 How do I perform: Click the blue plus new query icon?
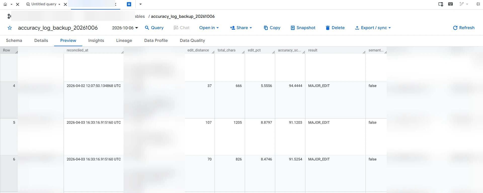point(129,4)
